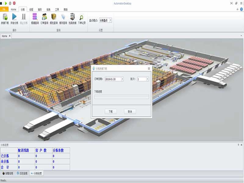The height and width of the screenshot is (183, 244).
Task: Switch to the Home ribbon tab
Action: tap(13, 9)
